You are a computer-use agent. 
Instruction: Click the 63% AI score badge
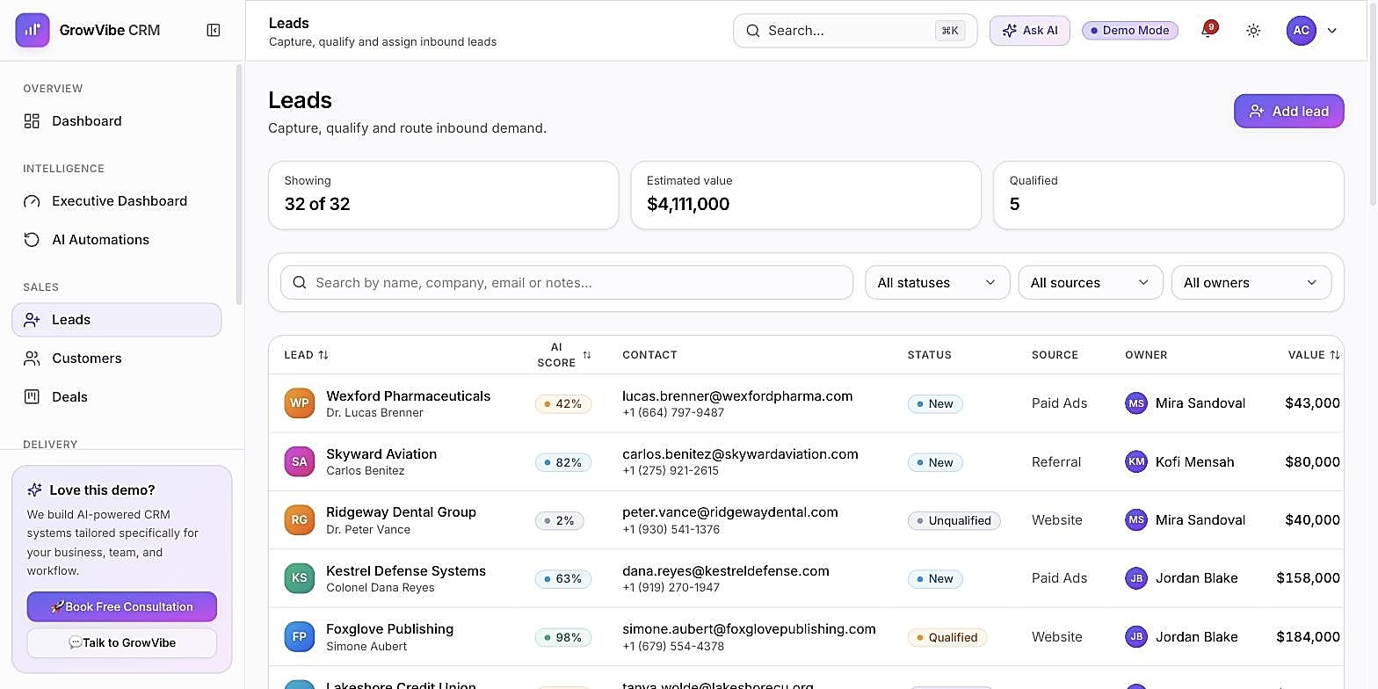tap(563, 579)
